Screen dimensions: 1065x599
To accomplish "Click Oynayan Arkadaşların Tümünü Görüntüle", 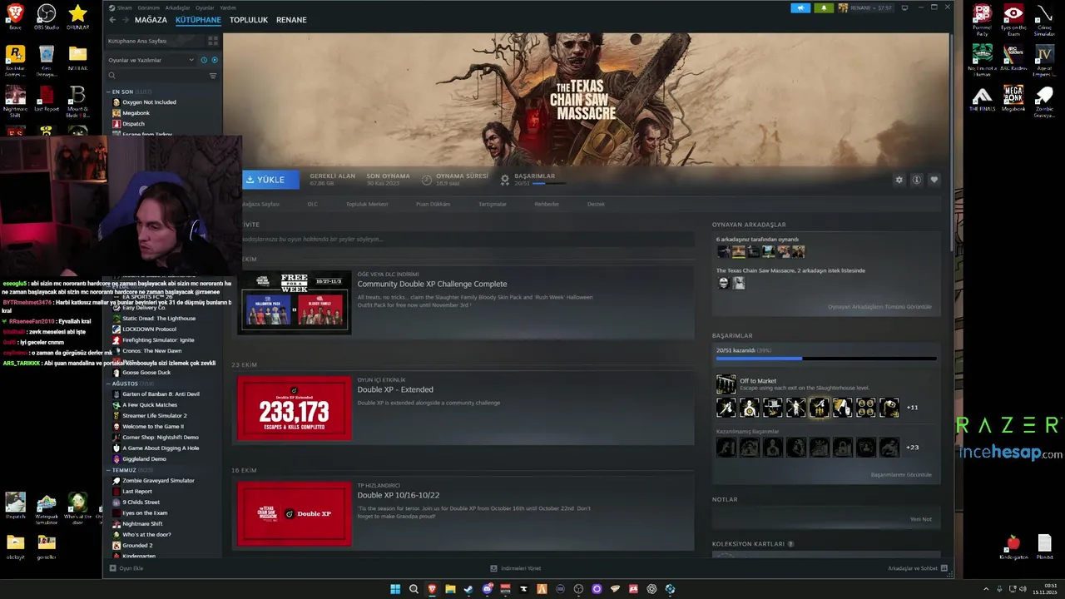I will pyautogui.click(x=879, y=307).
